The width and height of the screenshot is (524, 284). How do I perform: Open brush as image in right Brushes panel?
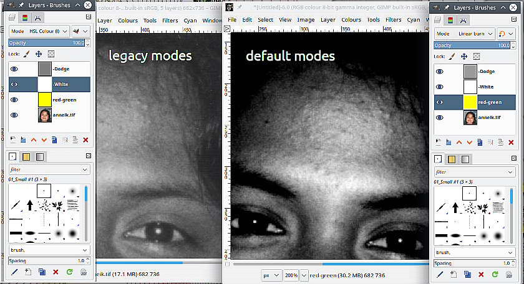(508, 274)
